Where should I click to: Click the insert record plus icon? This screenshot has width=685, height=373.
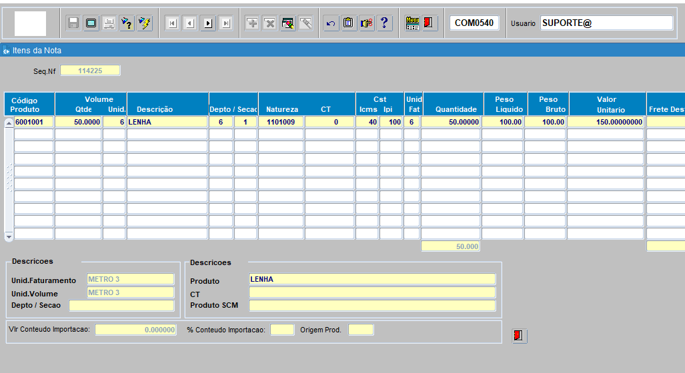point(252,23)
